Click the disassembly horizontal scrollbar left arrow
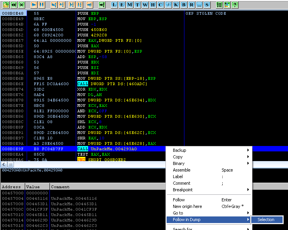 point(3,165)
